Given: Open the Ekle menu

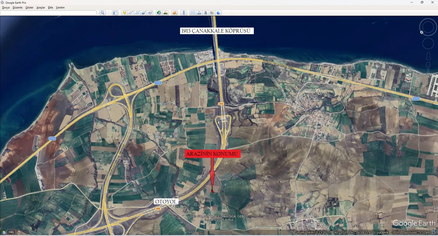Looking at the screenshot, I should 51,8.
